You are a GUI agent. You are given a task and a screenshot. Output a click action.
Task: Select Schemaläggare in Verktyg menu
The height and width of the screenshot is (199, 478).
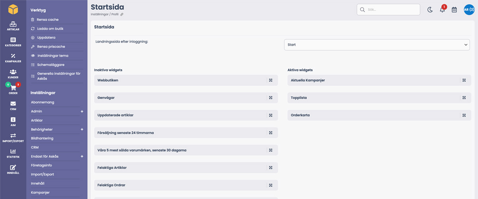coord(51,64)
